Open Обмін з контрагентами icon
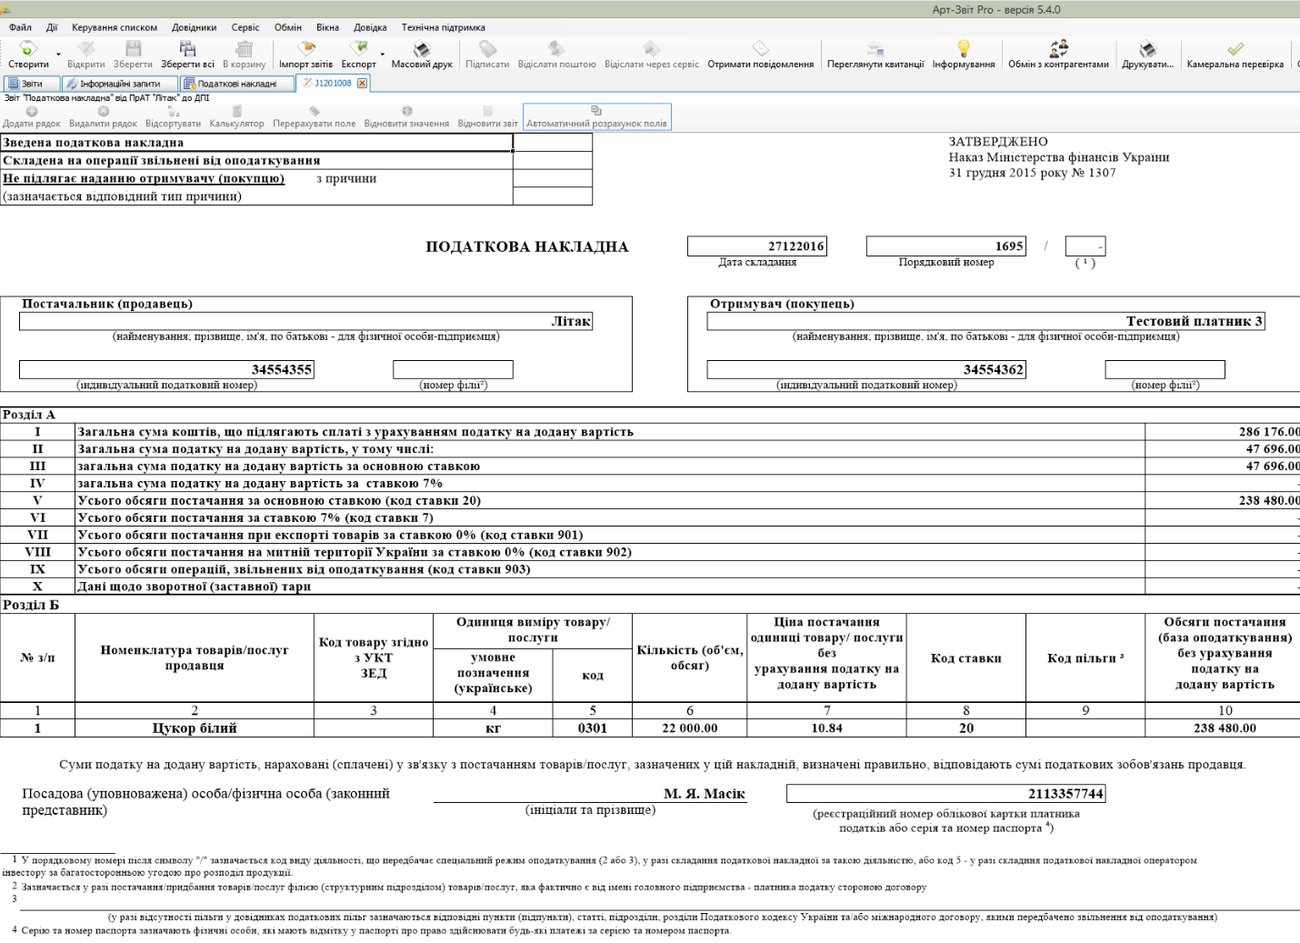Screen dimensions: 1300x943 coord(1058,49)
